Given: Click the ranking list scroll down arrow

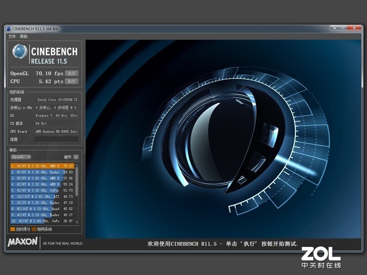Looking at the screenshot, I should pos(77,222).
